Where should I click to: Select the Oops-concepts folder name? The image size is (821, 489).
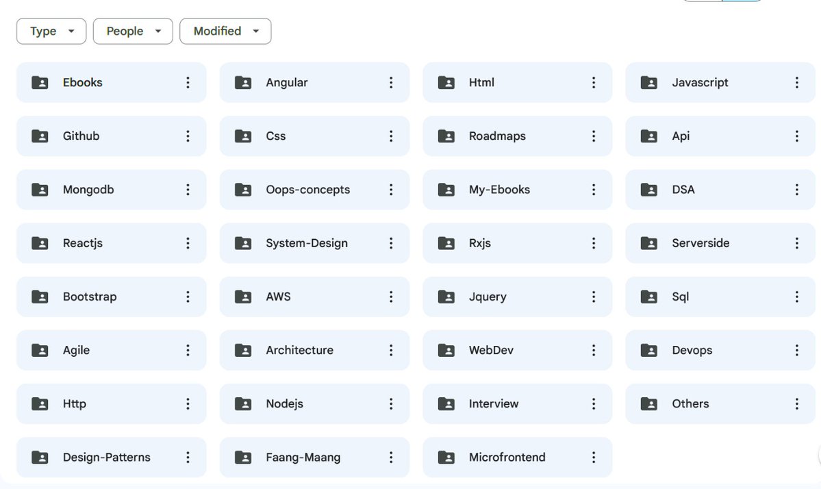click(x=308, y=190)
